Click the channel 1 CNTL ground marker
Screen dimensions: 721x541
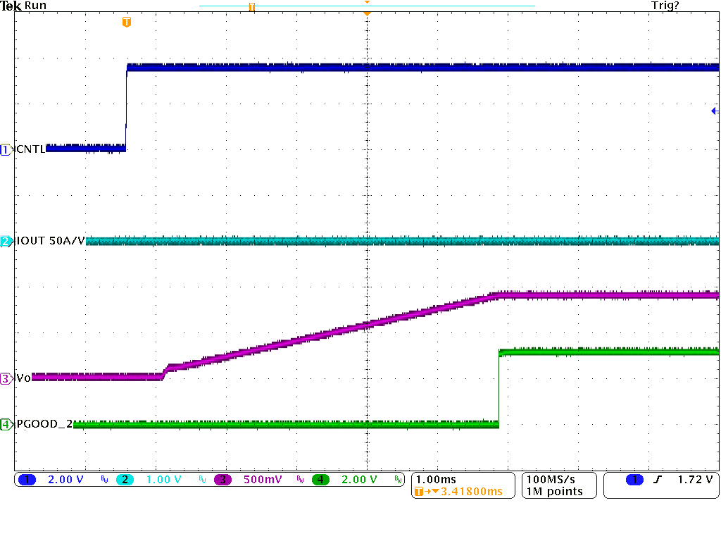[6, 149]
